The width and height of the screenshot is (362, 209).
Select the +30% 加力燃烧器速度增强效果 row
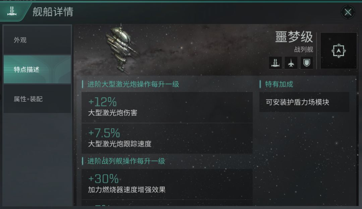tap(167, 184)
